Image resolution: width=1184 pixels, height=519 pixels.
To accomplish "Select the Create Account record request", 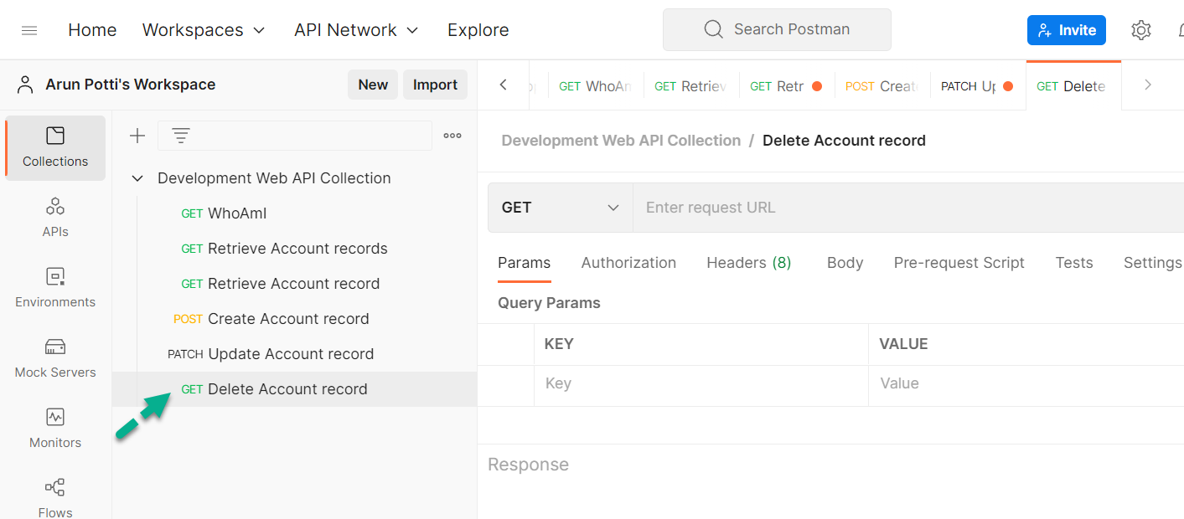I will click(x=287, y=319).
